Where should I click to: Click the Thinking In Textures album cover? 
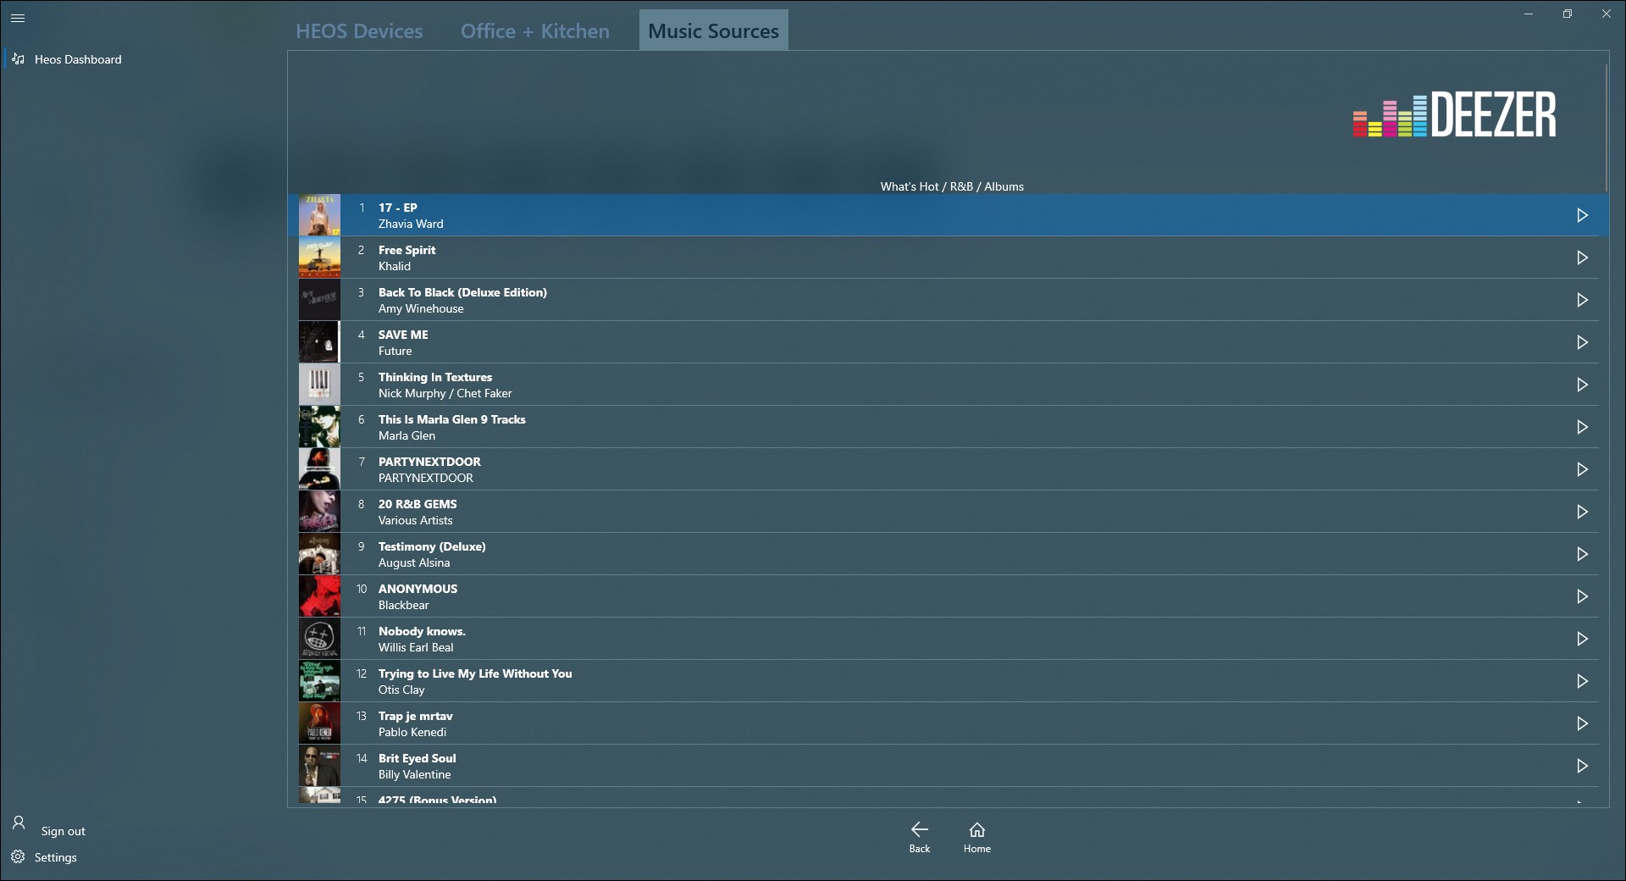point(319,385)
